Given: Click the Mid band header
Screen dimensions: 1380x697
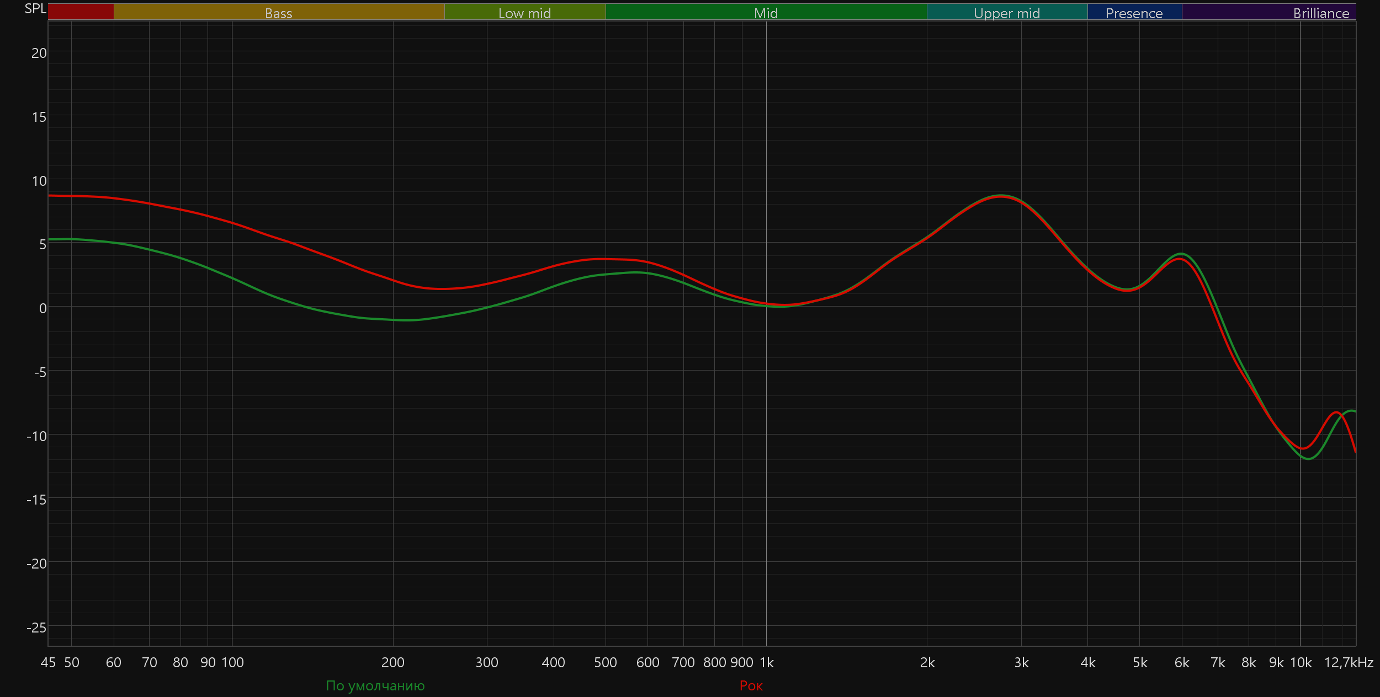Looking at the screenshot, I should [x=766, y=13].
